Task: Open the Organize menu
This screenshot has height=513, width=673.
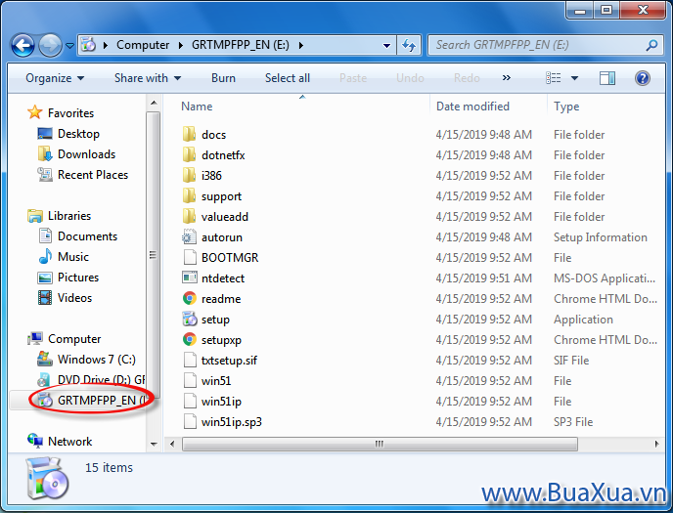Action: pos(55,78)
